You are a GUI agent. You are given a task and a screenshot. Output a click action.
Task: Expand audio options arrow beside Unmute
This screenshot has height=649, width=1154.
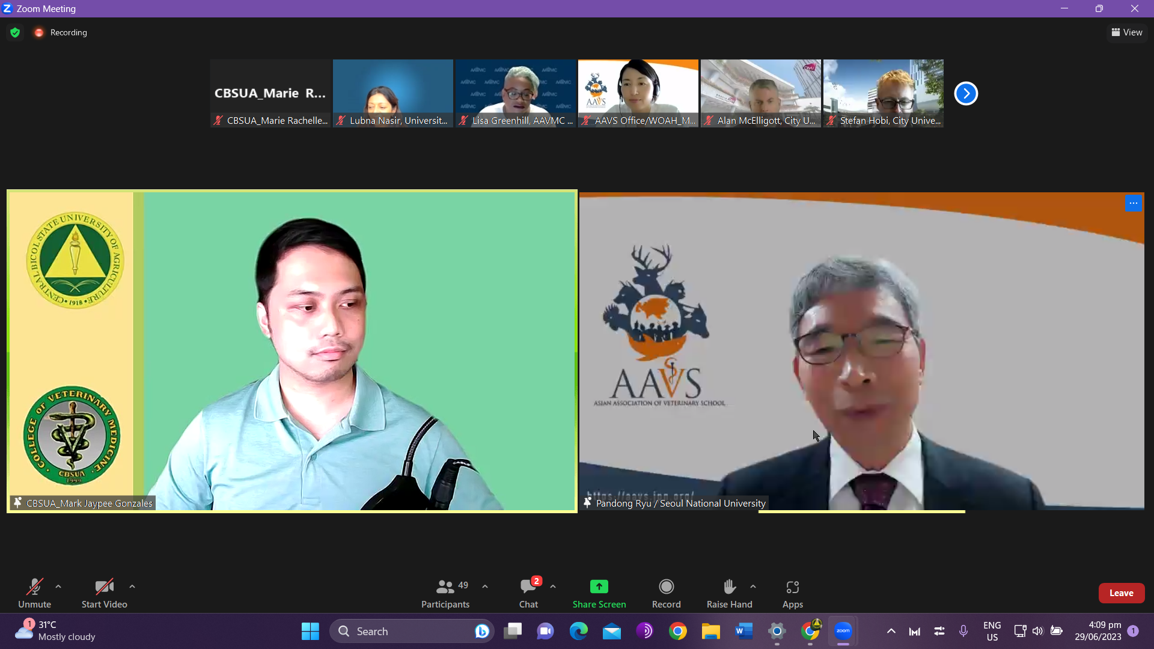click(58, 587)
